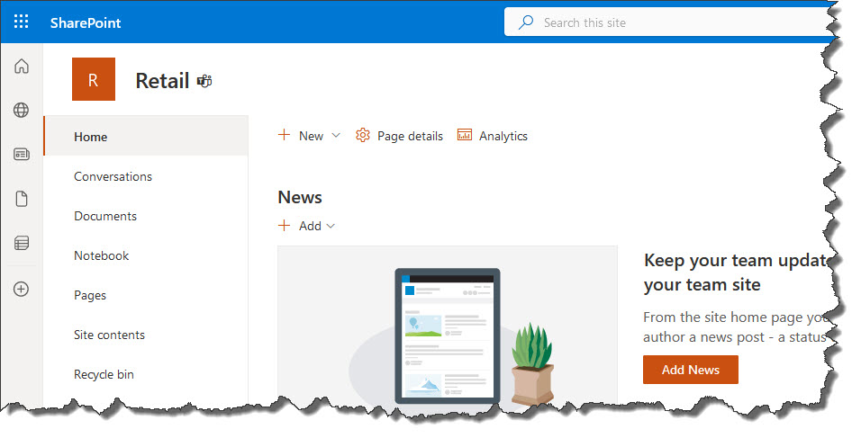Open the app launcher waffle icon
This screenshot has width=861, height=438.
[21, 22]
